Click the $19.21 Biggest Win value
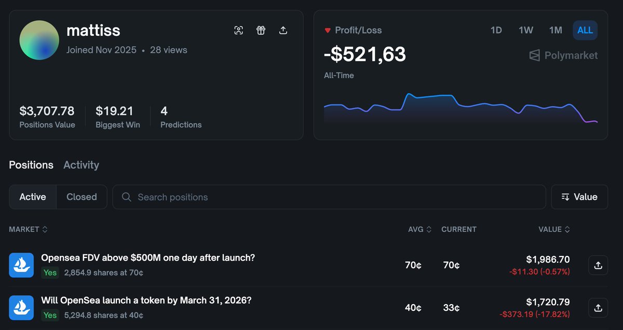This screenshot has width=623, height=330. click(x=114, y=111)
